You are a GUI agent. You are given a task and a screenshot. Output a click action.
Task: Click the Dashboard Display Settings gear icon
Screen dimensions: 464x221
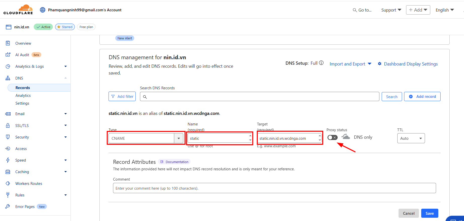(380, 64)
